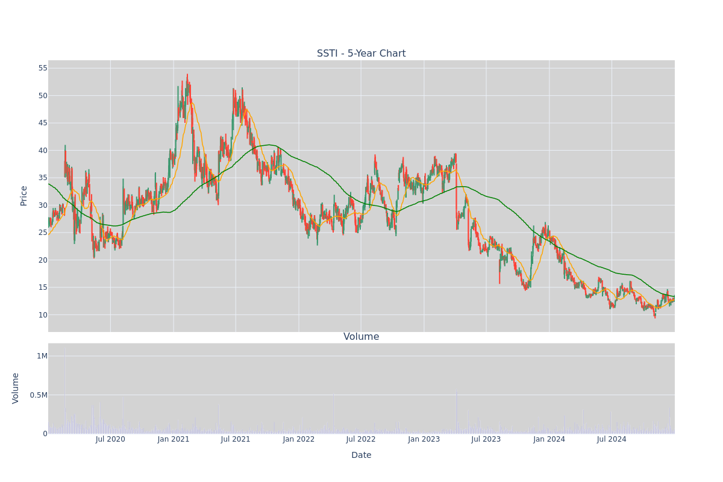Screen dimensions: 723x482
Task: Click the 0 volume axis tick
Action: (x=45, y=433)
